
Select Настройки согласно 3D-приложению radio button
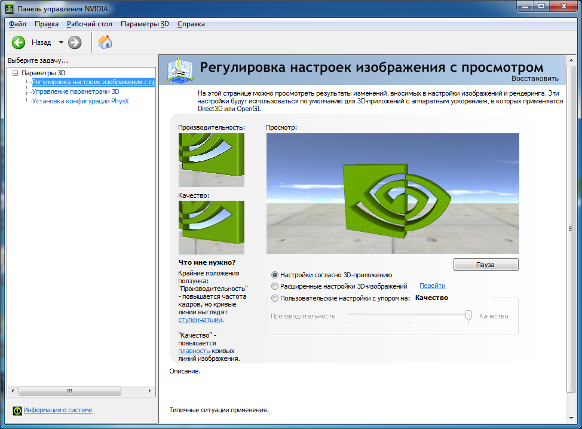pyautogui.click(x=275, y=275)
